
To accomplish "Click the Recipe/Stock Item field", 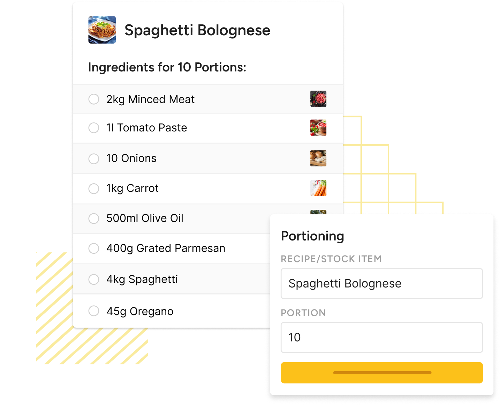I will click(381, 283).
